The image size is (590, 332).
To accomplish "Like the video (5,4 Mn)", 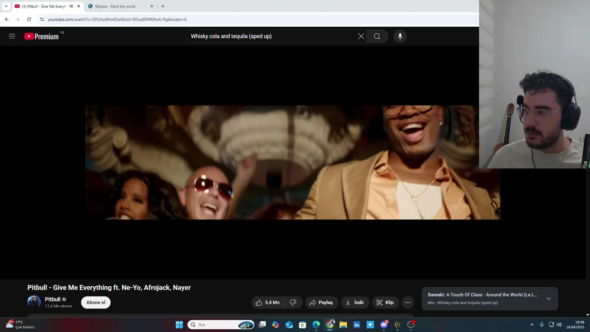I will pos(268,302).
